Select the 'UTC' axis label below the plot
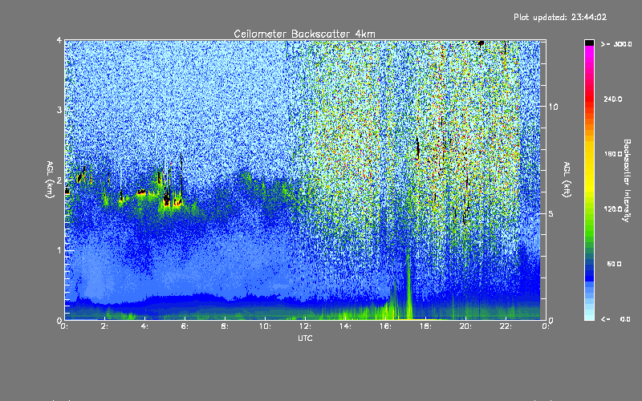This screenshot has width=642, height=401. coord(305,338)
